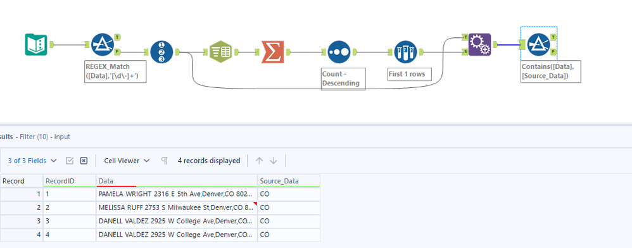The width and height of the screenshot is (632, 248).
Task: Select the Sort tool Count - Descending
Action: 339,51
